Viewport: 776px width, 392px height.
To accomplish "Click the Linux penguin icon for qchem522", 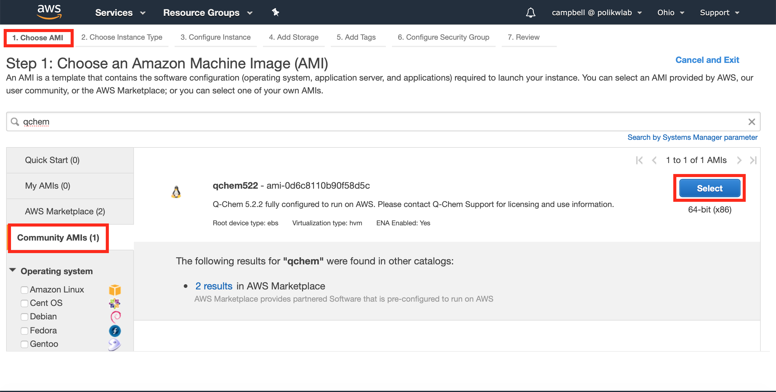I will tap(176, 192).
